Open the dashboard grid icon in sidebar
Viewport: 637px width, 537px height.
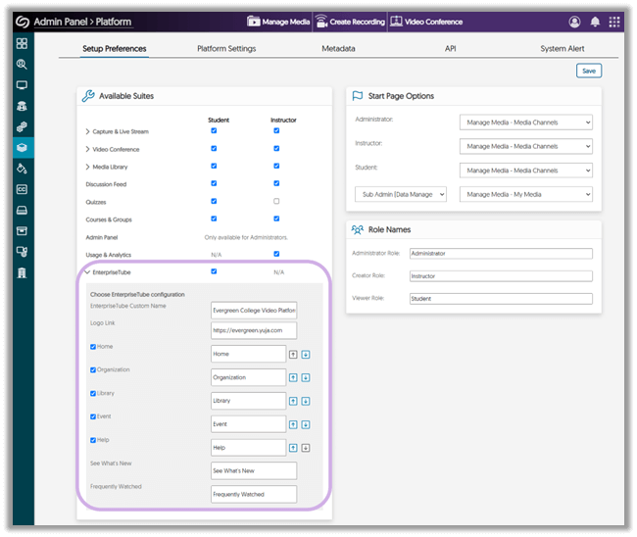[22, 44]
